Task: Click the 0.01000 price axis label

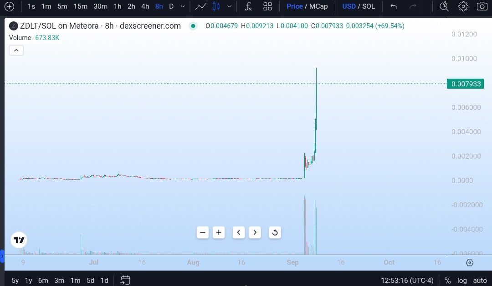Action: [x=464, y=59]
